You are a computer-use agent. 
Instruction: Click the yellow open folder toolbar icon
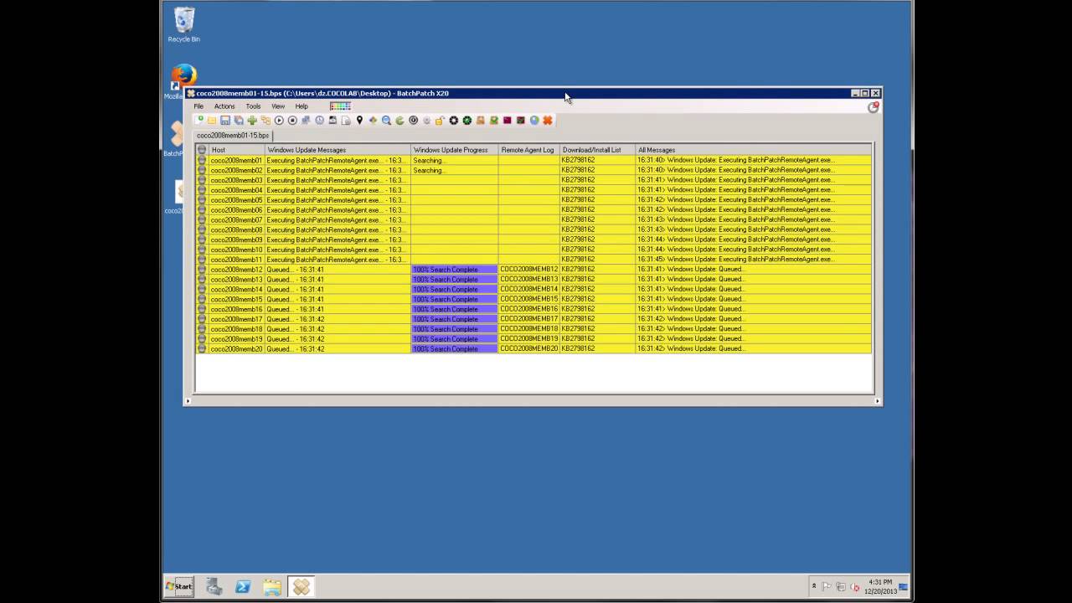click(212, 121)
